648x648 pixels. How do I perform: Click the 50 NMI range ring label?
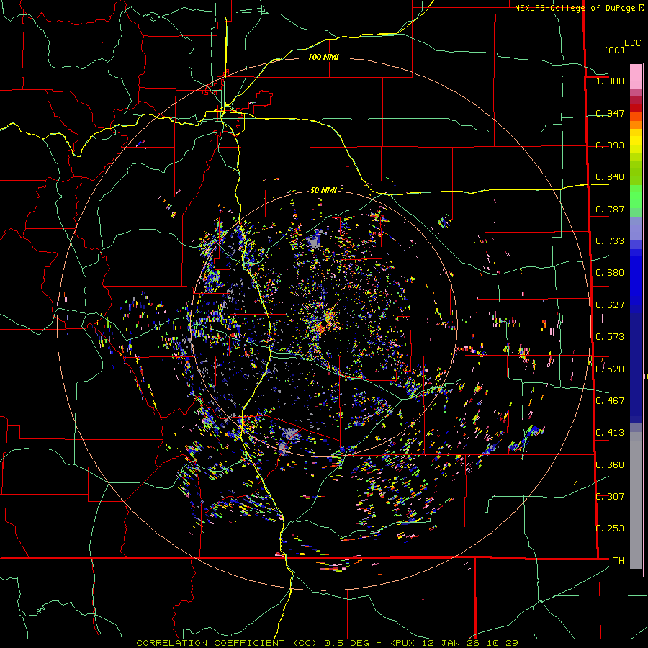point(323,190)
